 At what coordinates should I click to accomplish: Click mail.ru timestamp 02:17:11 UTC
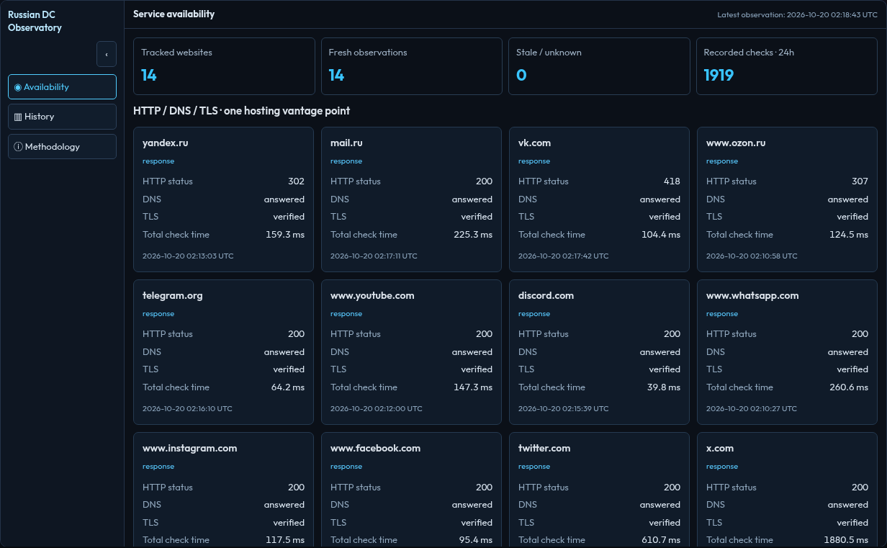pyautogui.click(x=374, y=256)
